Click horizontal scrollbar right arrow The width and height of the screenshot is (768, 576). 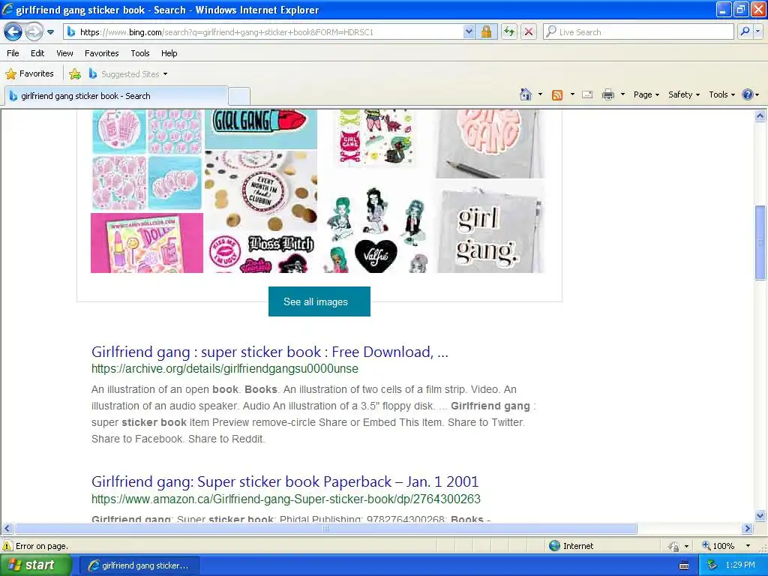pyautogui.click(x=748, y=529)
